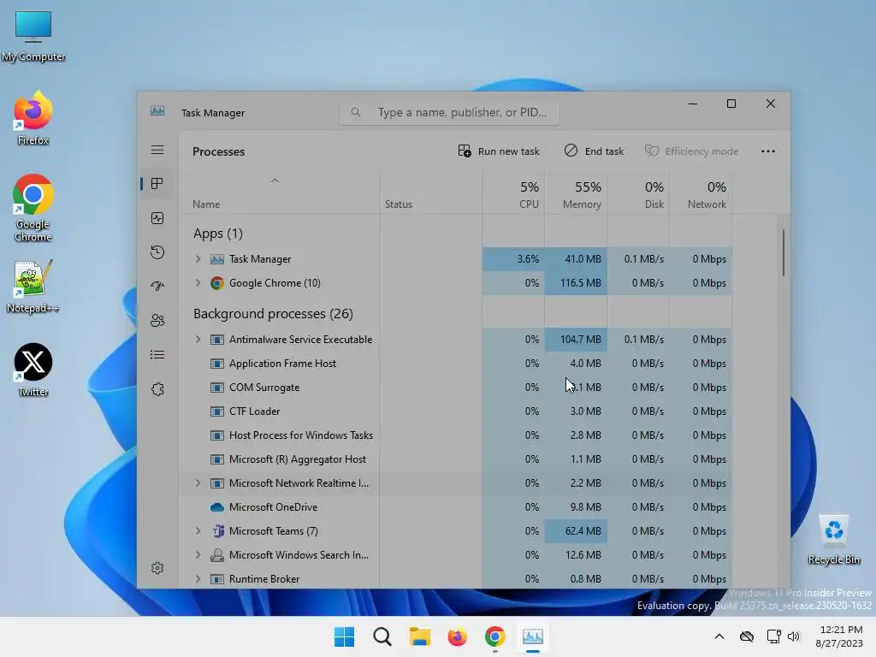This screenshot has height=657, width=876.
Task: Open the Windows Start menu
Action: (x=344, y=636)
